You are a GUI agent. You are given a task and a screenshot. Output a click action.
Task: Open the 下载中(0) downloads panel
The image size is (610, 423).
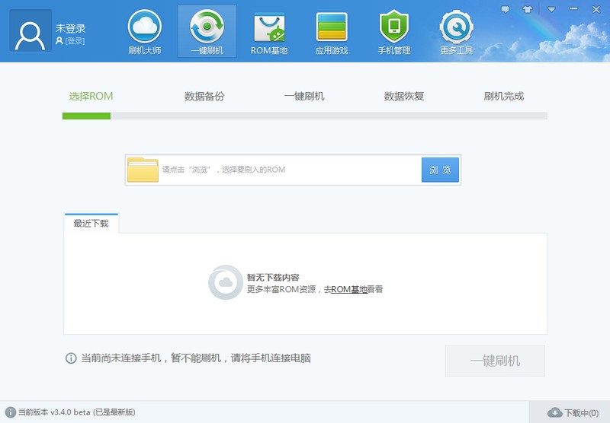pos(573,413)
